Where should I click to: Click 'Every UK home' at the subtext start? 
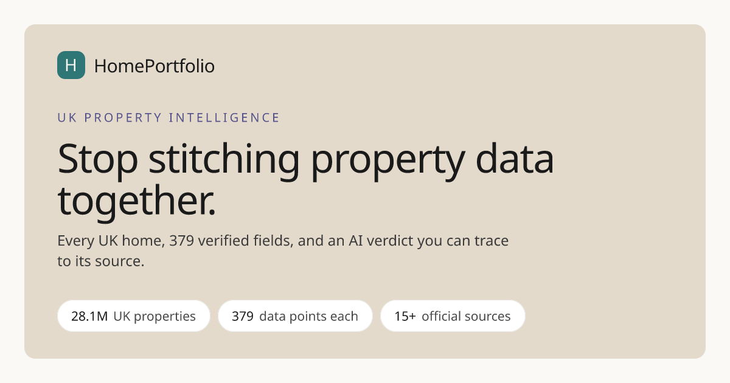[109, 241]
